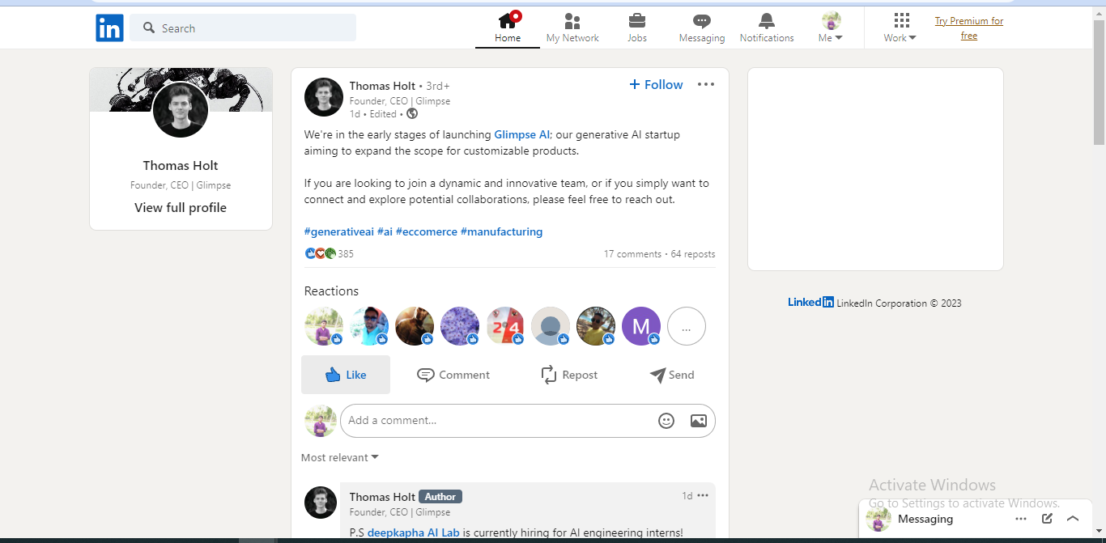Open the Messaging tab in navbar
This screenshot has width=1106, height=543.
tap(702, 28)
